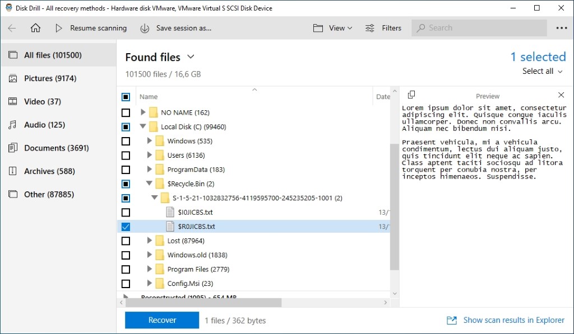This screenshot has height=334, width=574.
Task: Click the vertical scrollbar thumb
Action: click(x=394, y=207)
